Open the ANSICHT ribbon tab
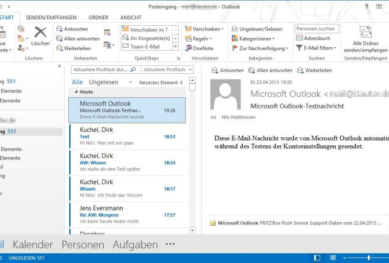This screenshot has width=389, height=263. [x=131, y=18]
